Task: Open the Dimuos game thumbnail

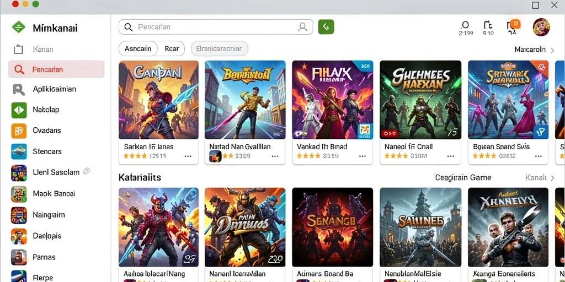Action: tap(245, 227)
